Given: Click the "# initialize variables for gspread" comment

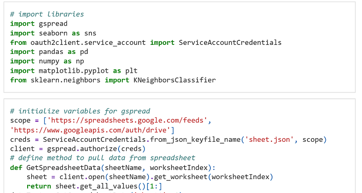Looking at the screenshot, I should click(80, 111).
